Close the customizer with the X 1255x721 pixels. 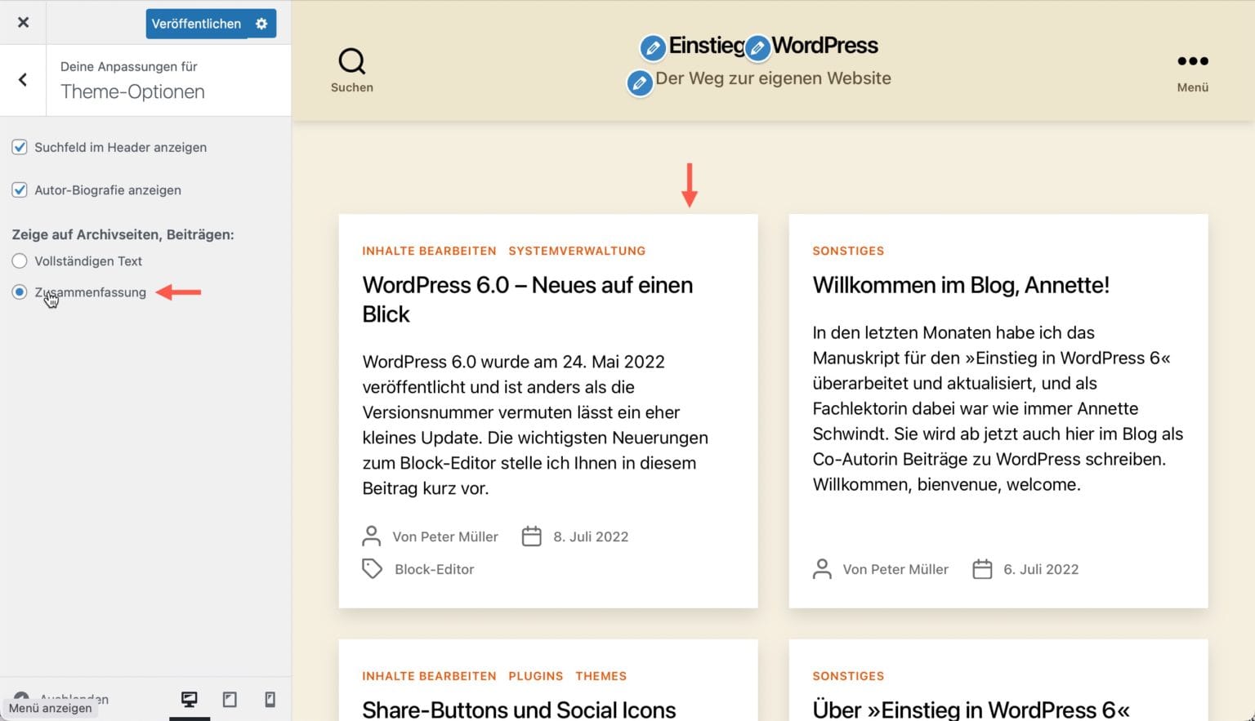tap(22, 22)
